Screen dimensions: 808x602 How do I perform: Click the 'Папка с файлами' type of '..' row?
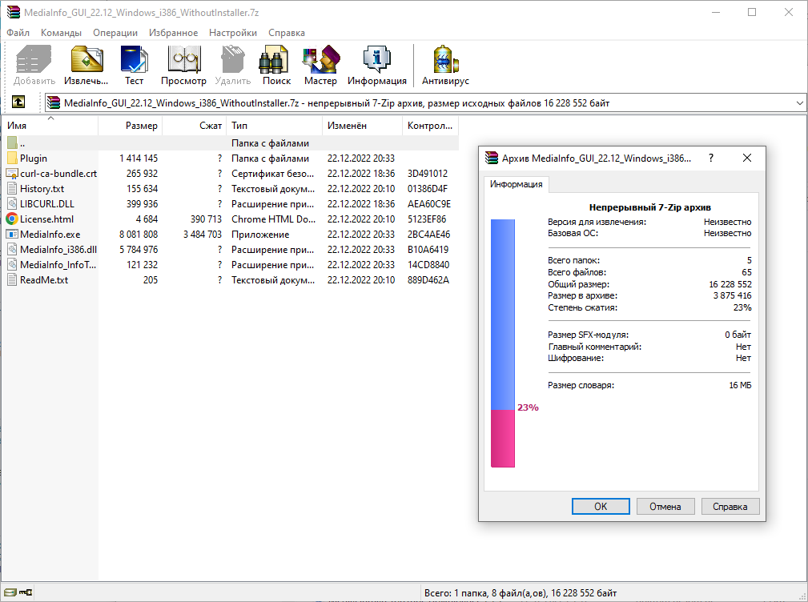270,143
